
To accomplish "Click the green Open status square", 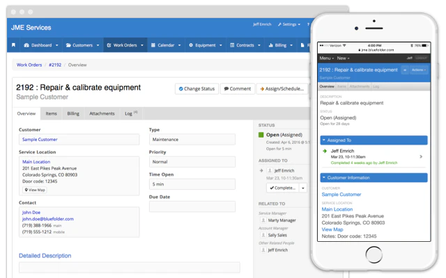I will coord(261,135).
